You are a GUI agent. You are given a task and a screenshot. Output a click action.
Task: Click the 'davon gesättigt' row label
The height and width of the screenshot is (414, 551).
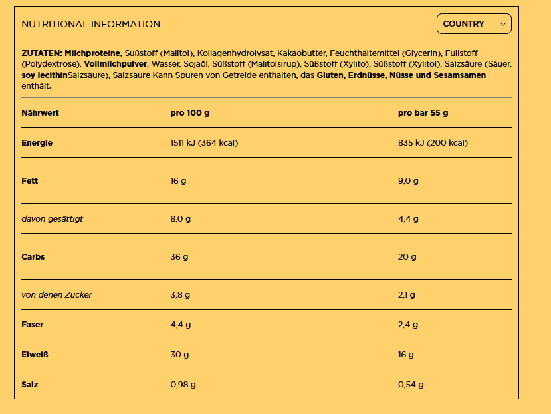52,219
